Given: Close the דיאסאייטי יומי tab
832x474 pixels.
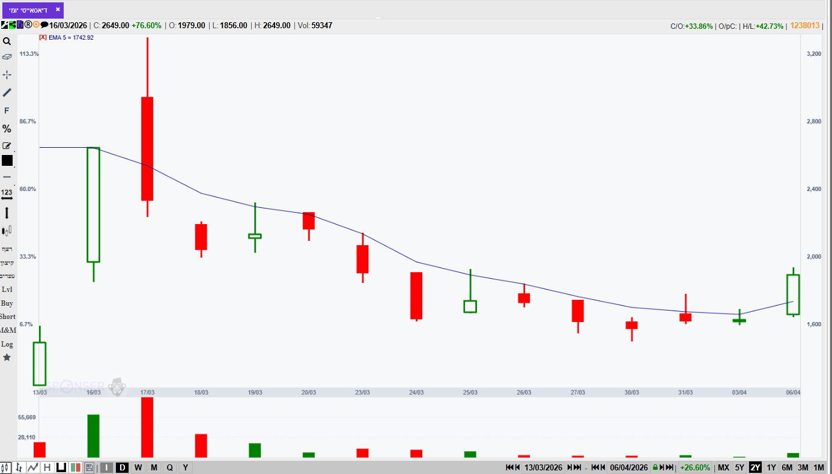Looking at the screenshot, I should click(x=58, y=10).
